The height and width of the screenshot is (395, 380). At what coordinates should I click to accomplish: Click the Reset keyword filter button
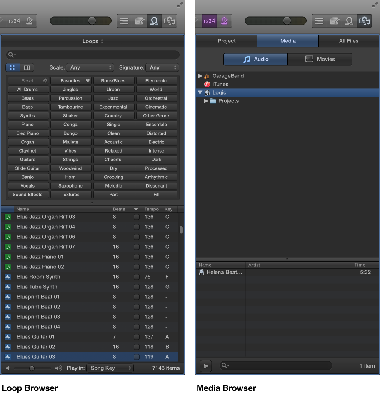coord(28,80)
